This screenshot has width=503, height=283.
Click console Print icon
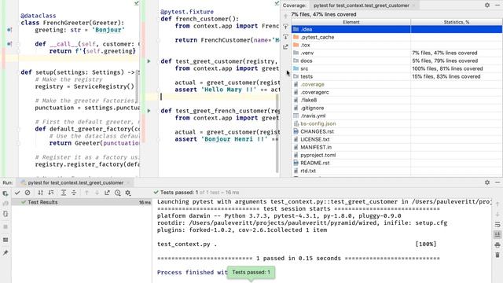pyautogui.click(x=497, y=244)
